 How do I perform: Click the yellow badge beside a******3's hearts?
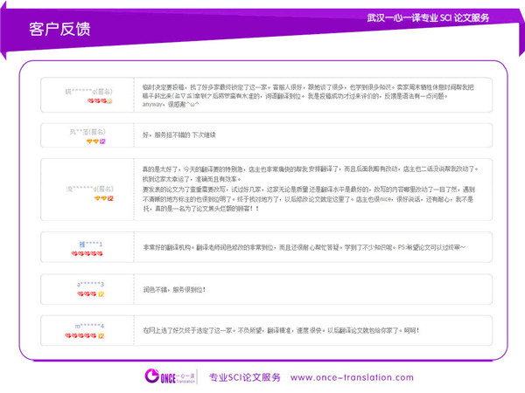[101, 294]
